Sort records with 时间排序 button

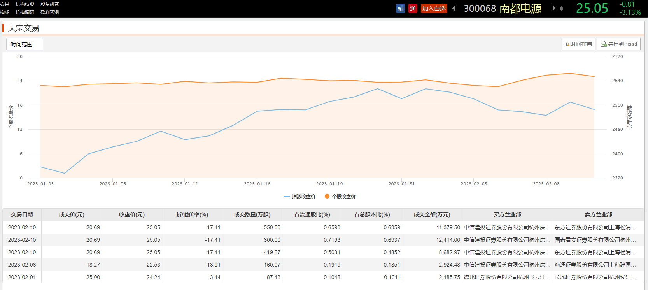[x=579, y=44]
